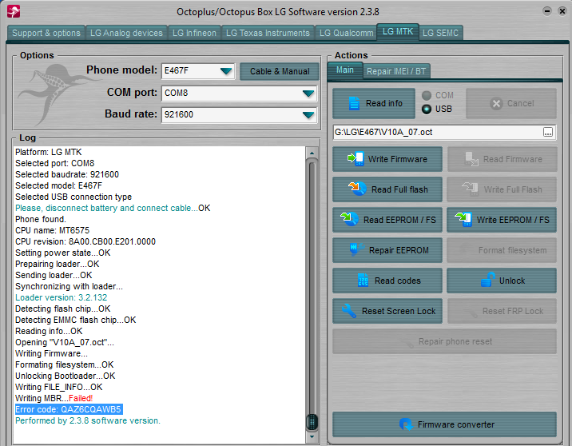Open LG Infineon tab
This screenshot has height=446, width=572.
pyautogui.click(x=194, y=33)
